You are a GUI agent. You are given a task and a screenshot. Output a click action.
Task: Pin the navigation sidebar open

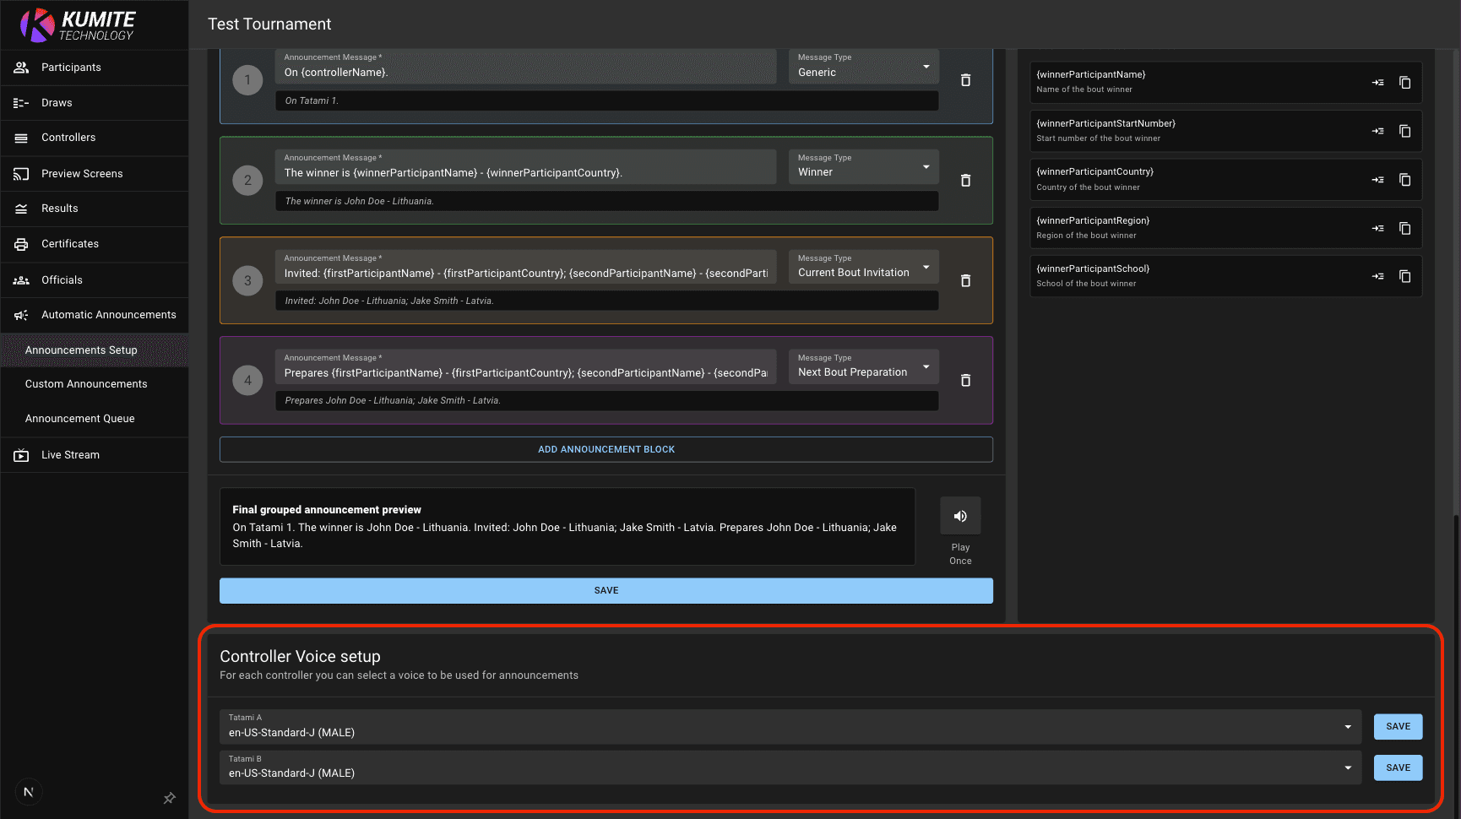pos(169,798)
